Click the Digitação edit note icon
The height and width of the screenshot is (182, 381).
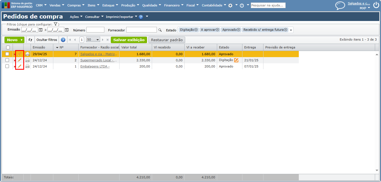pyautogui.click(x=236, y=60)
